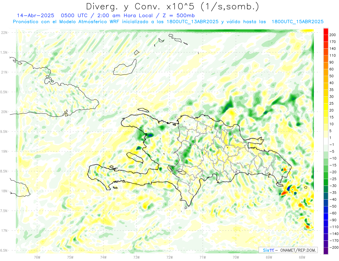The height and width of the screenshot is (261, 339).
Task: Click the latitude label "19N"
Action: [x=4, y=151]
